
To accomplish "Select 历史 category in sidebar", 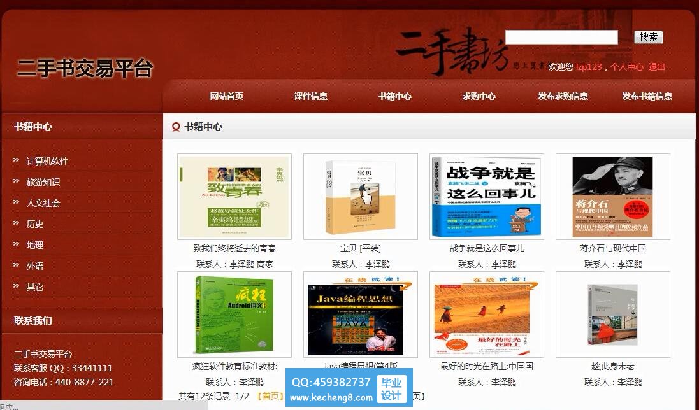I will [x=35, y=224].
